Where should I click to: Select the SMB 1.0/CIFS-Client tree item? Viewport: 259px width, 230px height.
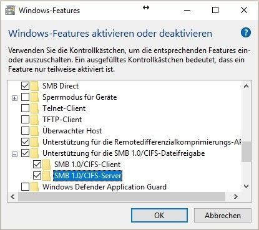pyautogui.click(x=87, y=165)
